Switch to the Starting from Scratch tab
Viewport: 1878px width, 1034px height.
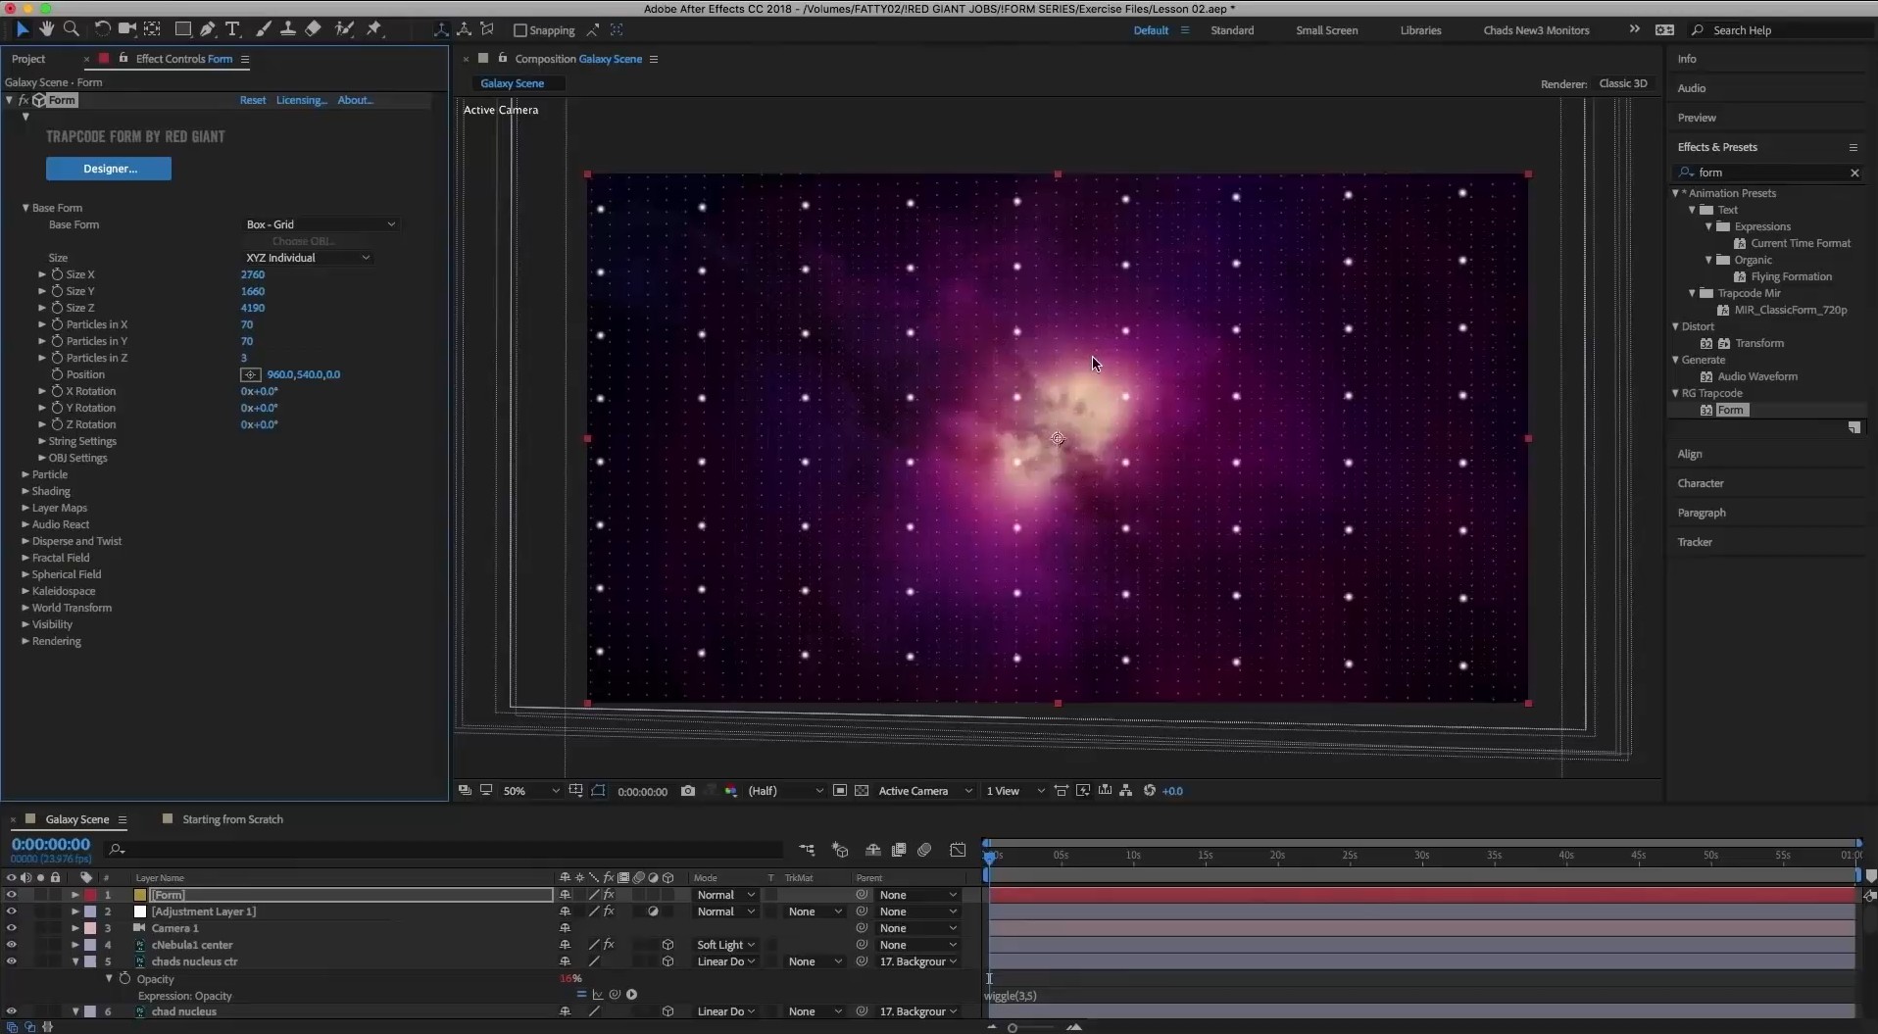232,819
